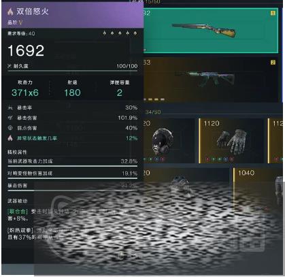Click the first star rating icon

coord(104,33)
